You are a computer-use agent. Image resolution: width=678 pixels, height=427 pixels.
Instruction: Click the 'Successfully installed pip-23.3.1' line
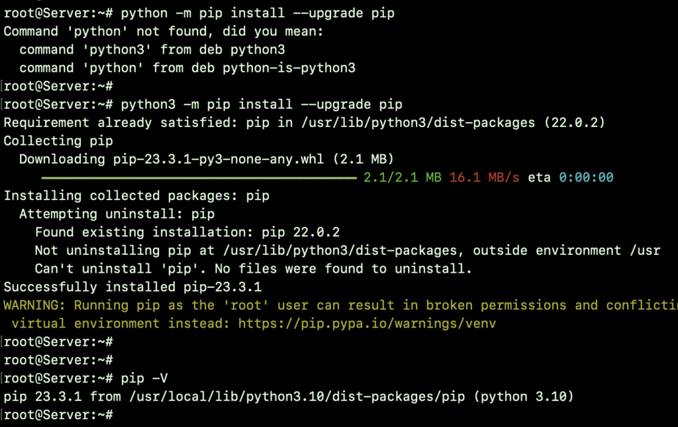tap(132, 287)
